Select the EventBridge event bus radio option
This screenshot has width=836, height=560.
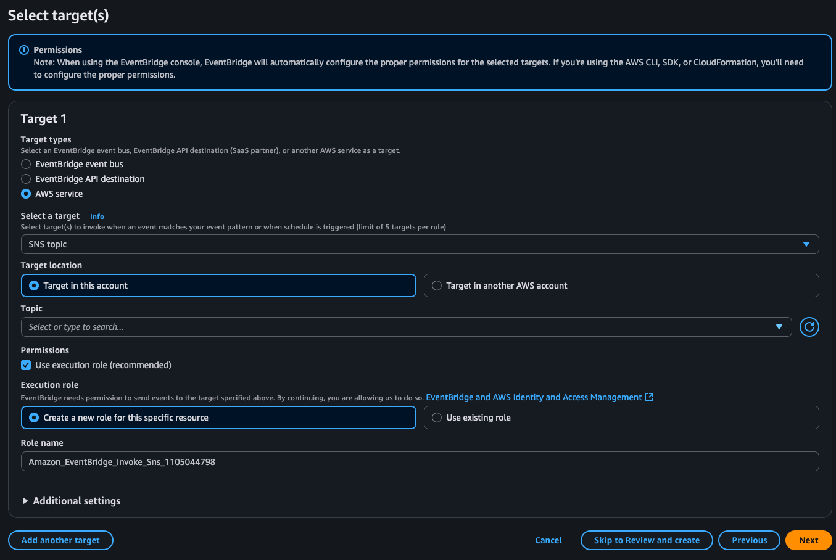(x=26, y=164)
